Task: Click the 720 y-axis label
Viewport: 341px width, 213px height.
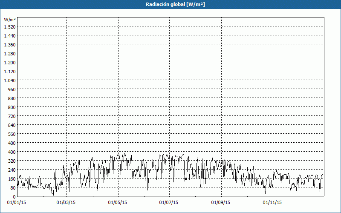Action: [12, 116]
